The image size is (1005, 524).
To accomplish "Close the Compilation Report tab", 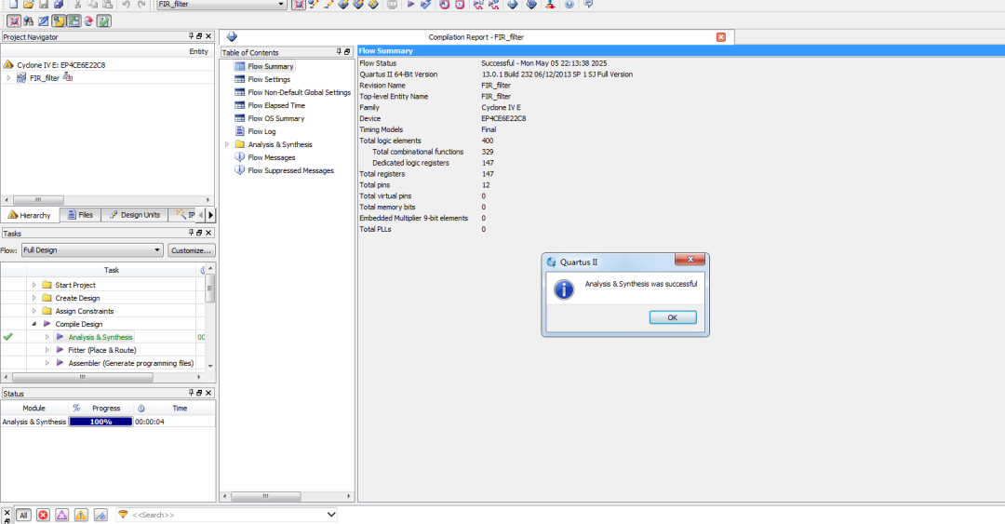I will pyautogui.click(x=720, y=37).
